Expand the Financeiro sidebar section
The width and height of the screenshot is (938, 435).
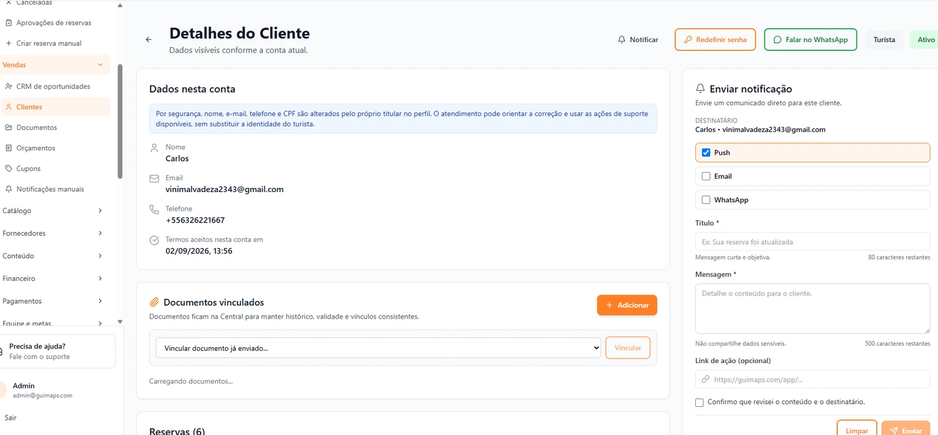(x=55, y=279)
